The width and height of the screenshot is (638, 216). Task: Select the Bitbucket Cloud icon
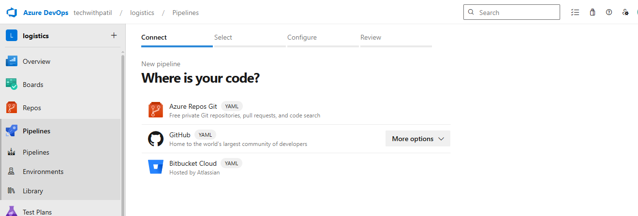pos(156,167)
